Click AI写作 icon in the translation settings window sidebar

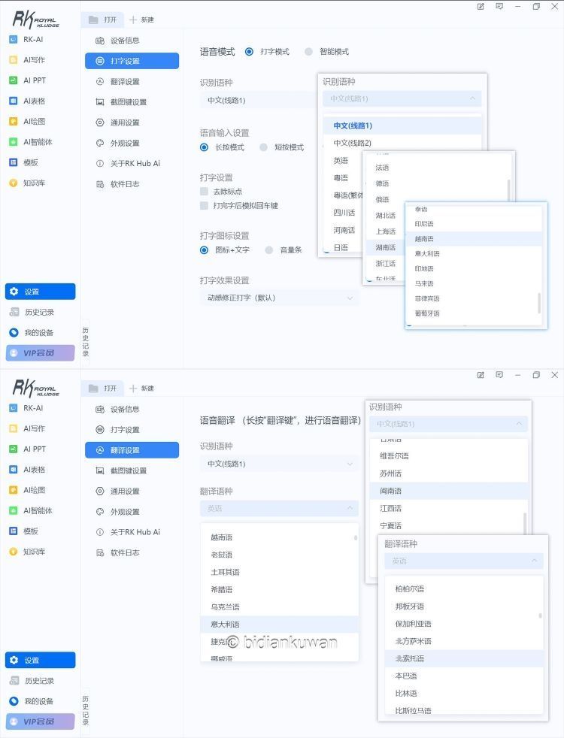14,428
